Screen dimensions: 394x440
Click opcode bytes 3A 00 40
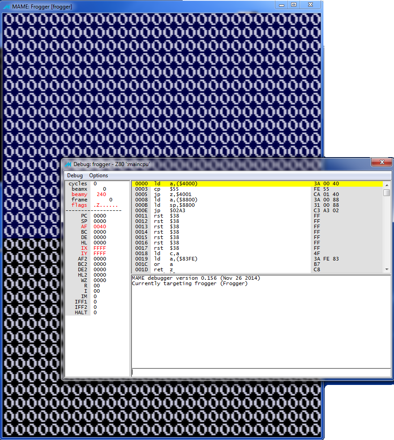tap(326, 184)
